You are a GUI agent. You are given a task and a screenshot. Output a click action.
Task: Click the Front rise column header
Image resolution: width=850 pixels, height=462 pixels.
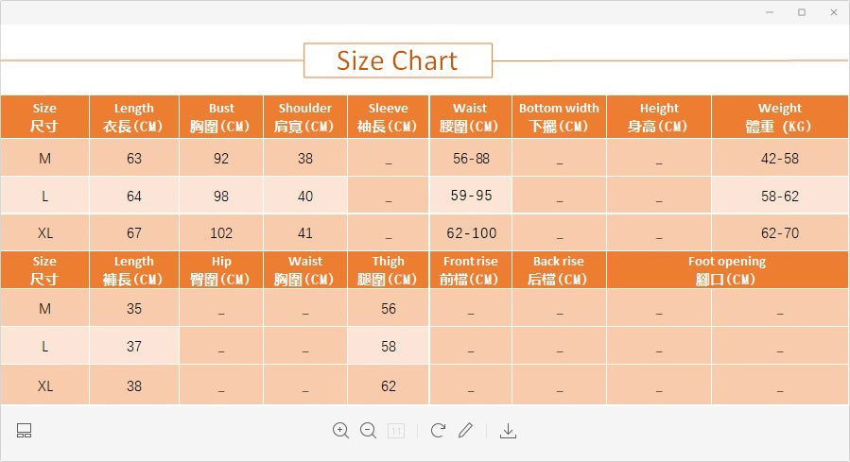pyautogui.click(x=470, y=270)
